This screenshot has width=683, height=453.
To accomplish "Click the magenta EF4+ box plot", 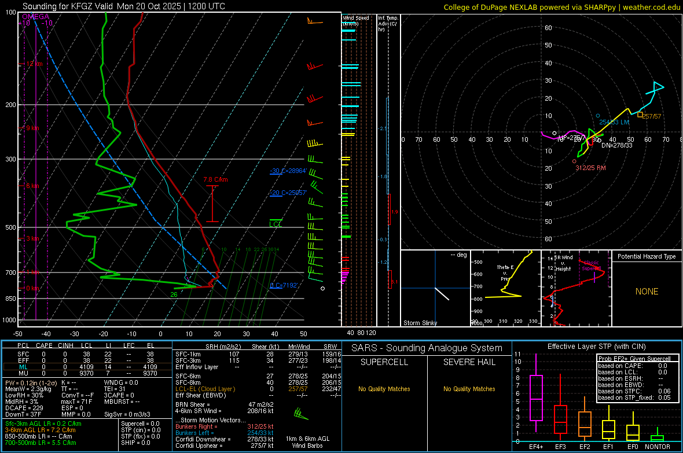I will (x=536, y=393).
